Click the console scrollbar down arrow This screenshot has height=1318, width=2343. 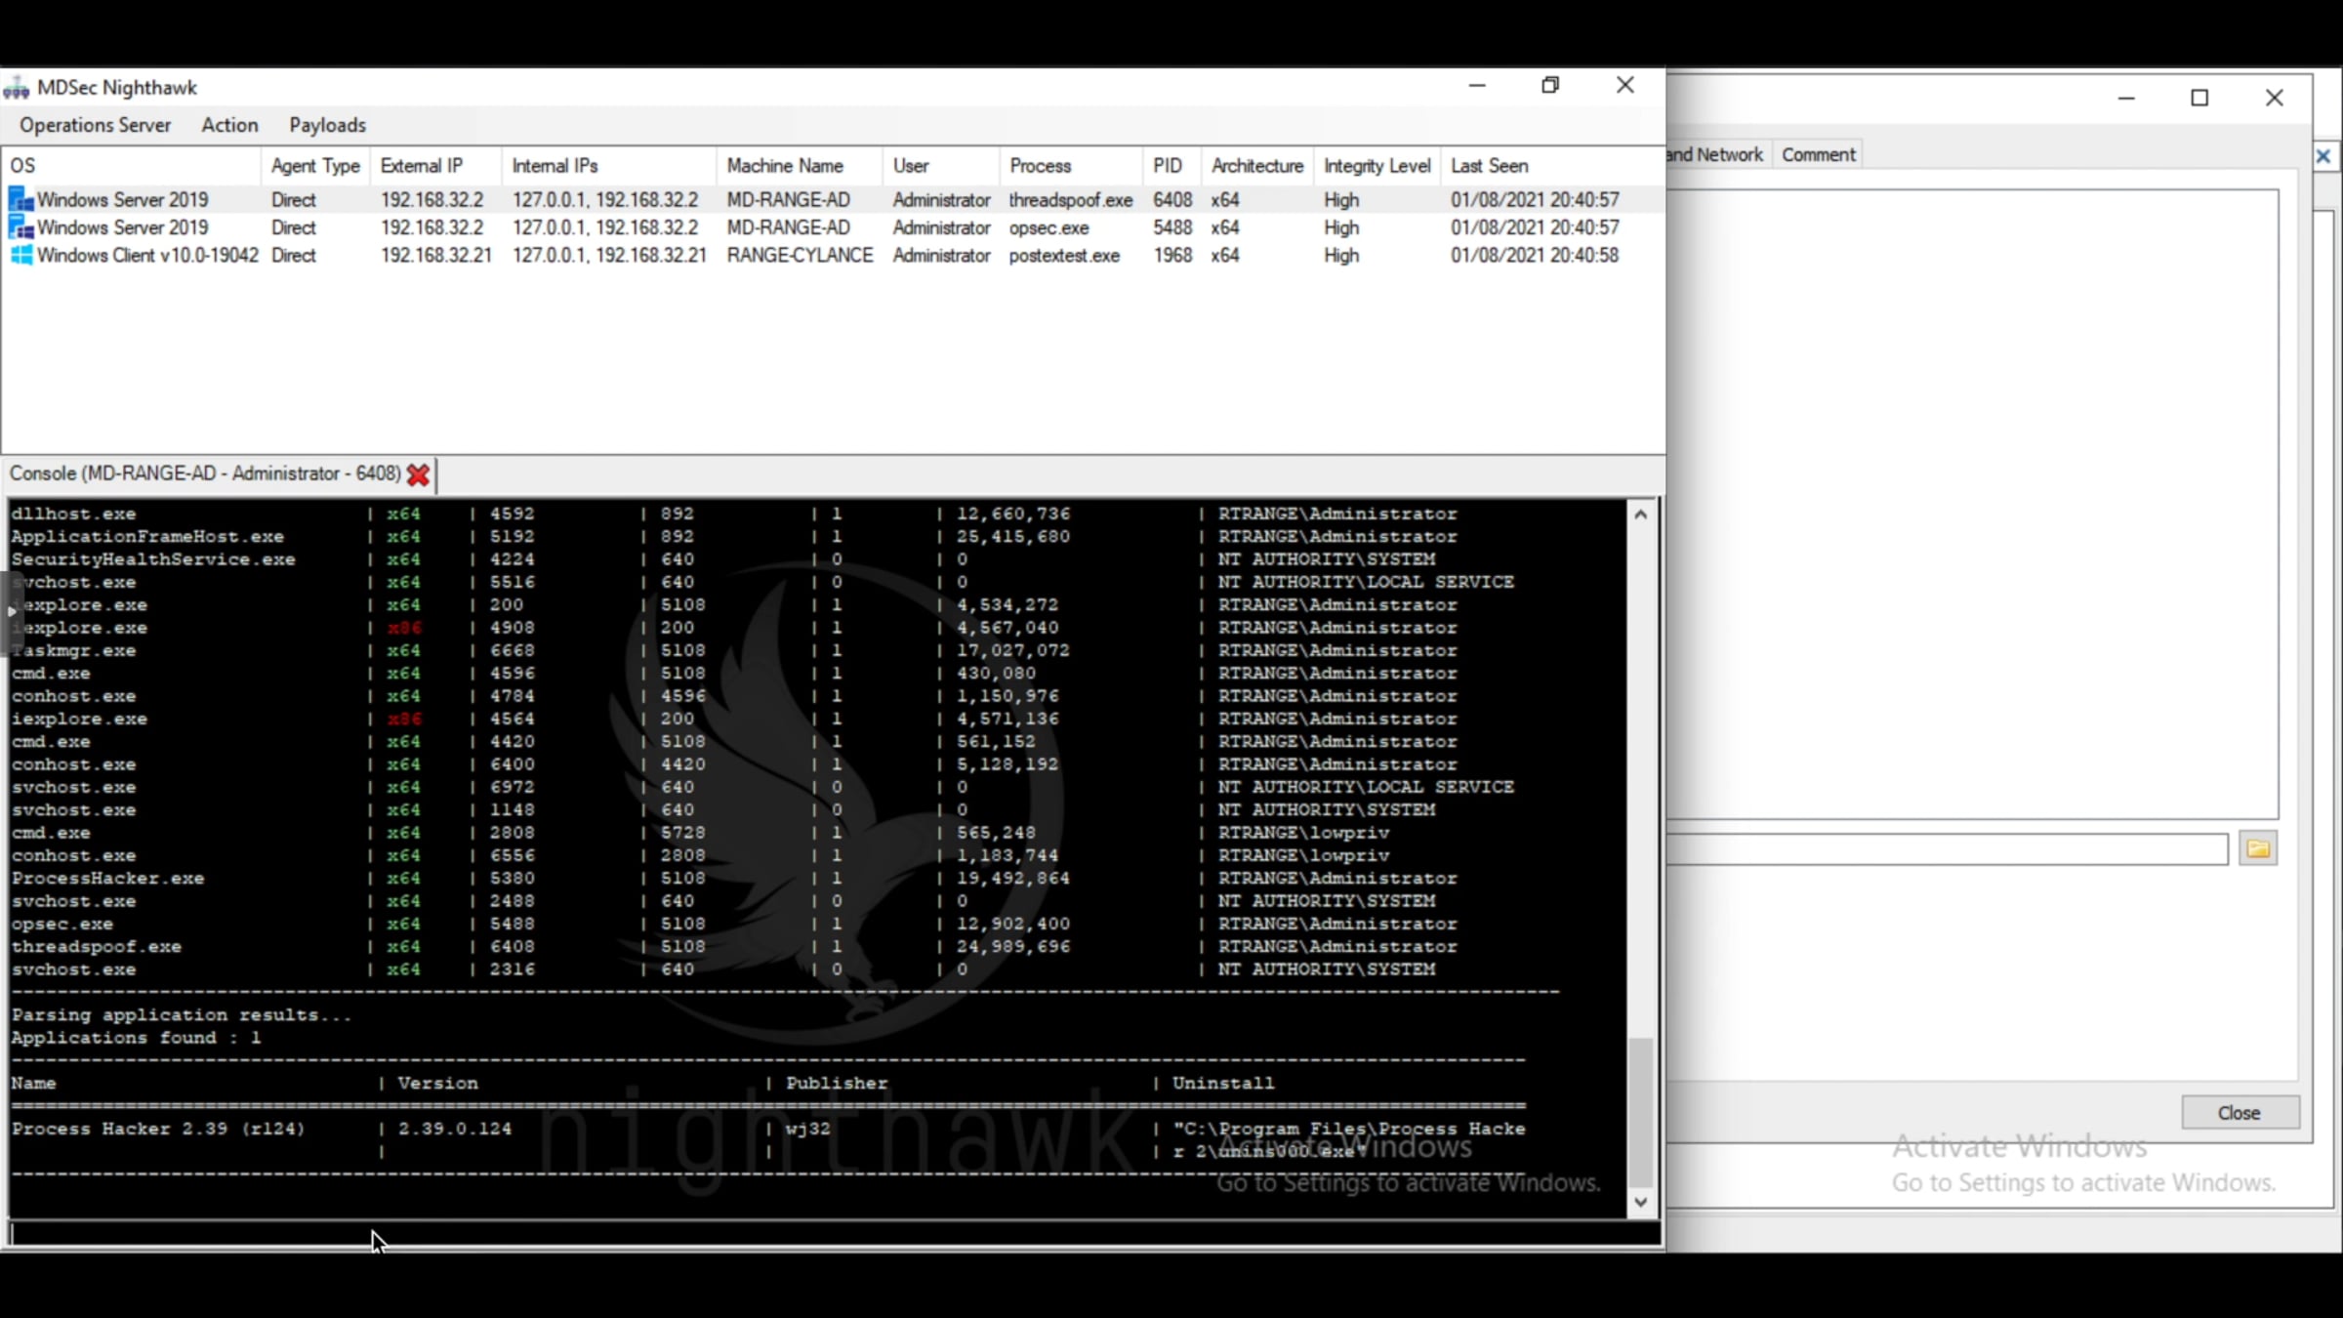coord(1640,1202)
